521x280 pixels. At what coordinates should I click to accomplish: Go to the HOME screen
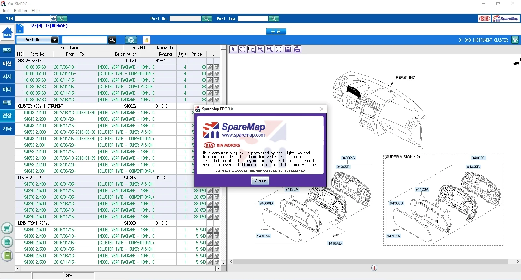(7, 33)
